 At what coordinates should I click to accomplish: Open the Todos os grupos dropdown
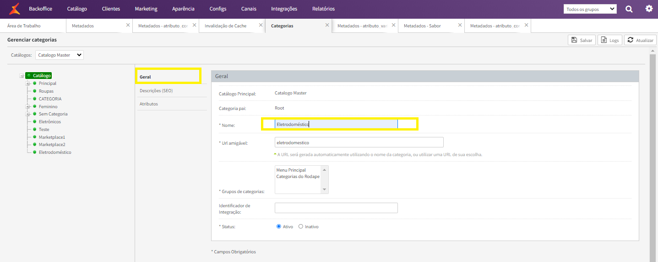[x=590, y=9]
